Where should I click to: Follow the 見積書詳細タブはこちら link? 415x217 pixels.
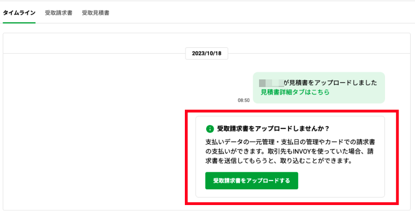(295, 92)
